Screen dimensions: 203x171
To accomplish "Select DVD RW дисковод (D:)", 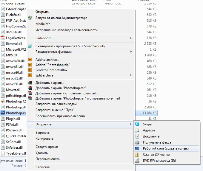I will coord(159,161).
